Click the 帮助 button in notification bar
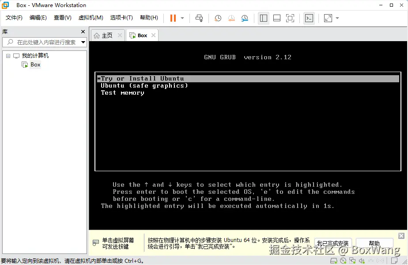The image size is (408, 265). click(374, 242)
